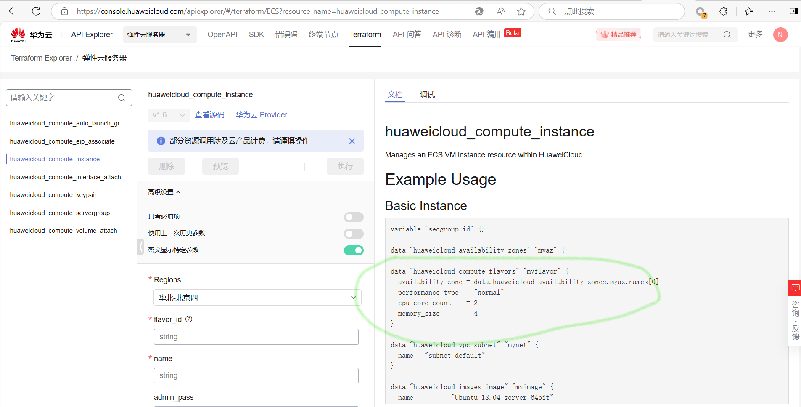This screenshot has width=801, height=407.
Task: Open the 华为云 Provider link
Action: point(262,115)
